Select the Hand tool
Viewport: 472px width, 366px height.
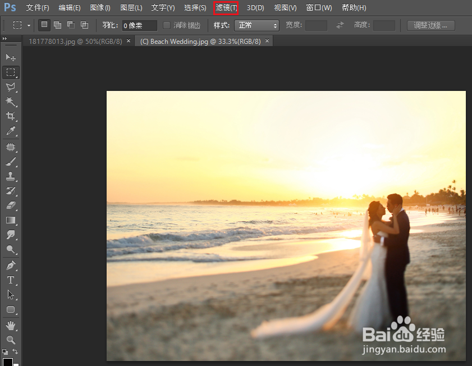coord(11,326)
